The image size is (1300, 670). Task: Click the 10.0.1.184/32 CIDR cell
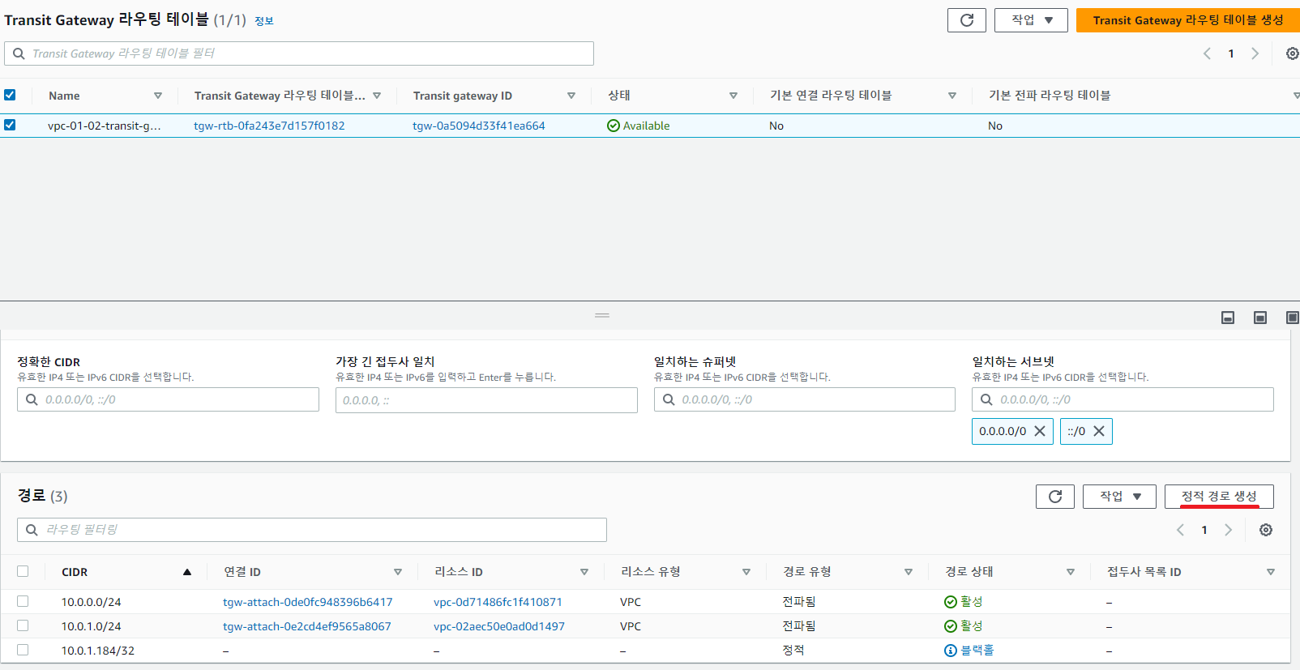(98, 651)
